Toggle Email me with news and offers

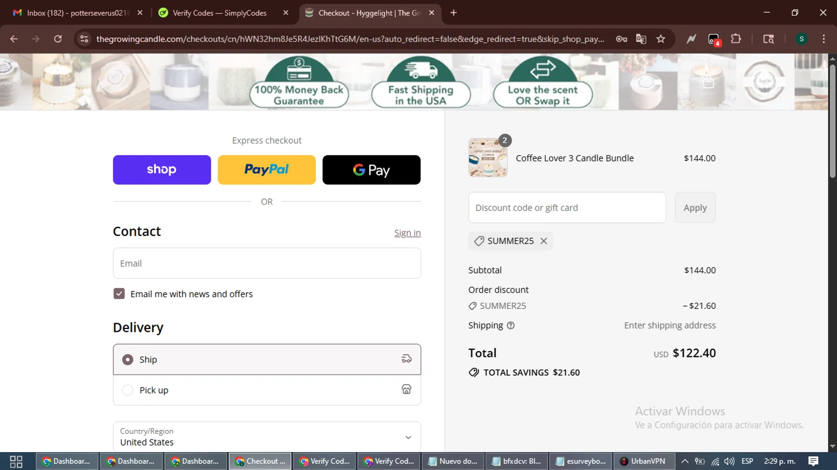pyautogui.click(x=119, y=294)
